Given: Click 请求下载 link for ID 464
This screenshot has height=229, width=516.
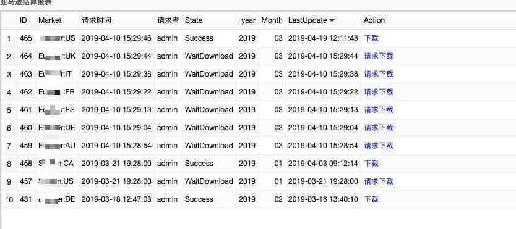Looking at the screenshot, I should pyautogui.click(x=379, y=56).
